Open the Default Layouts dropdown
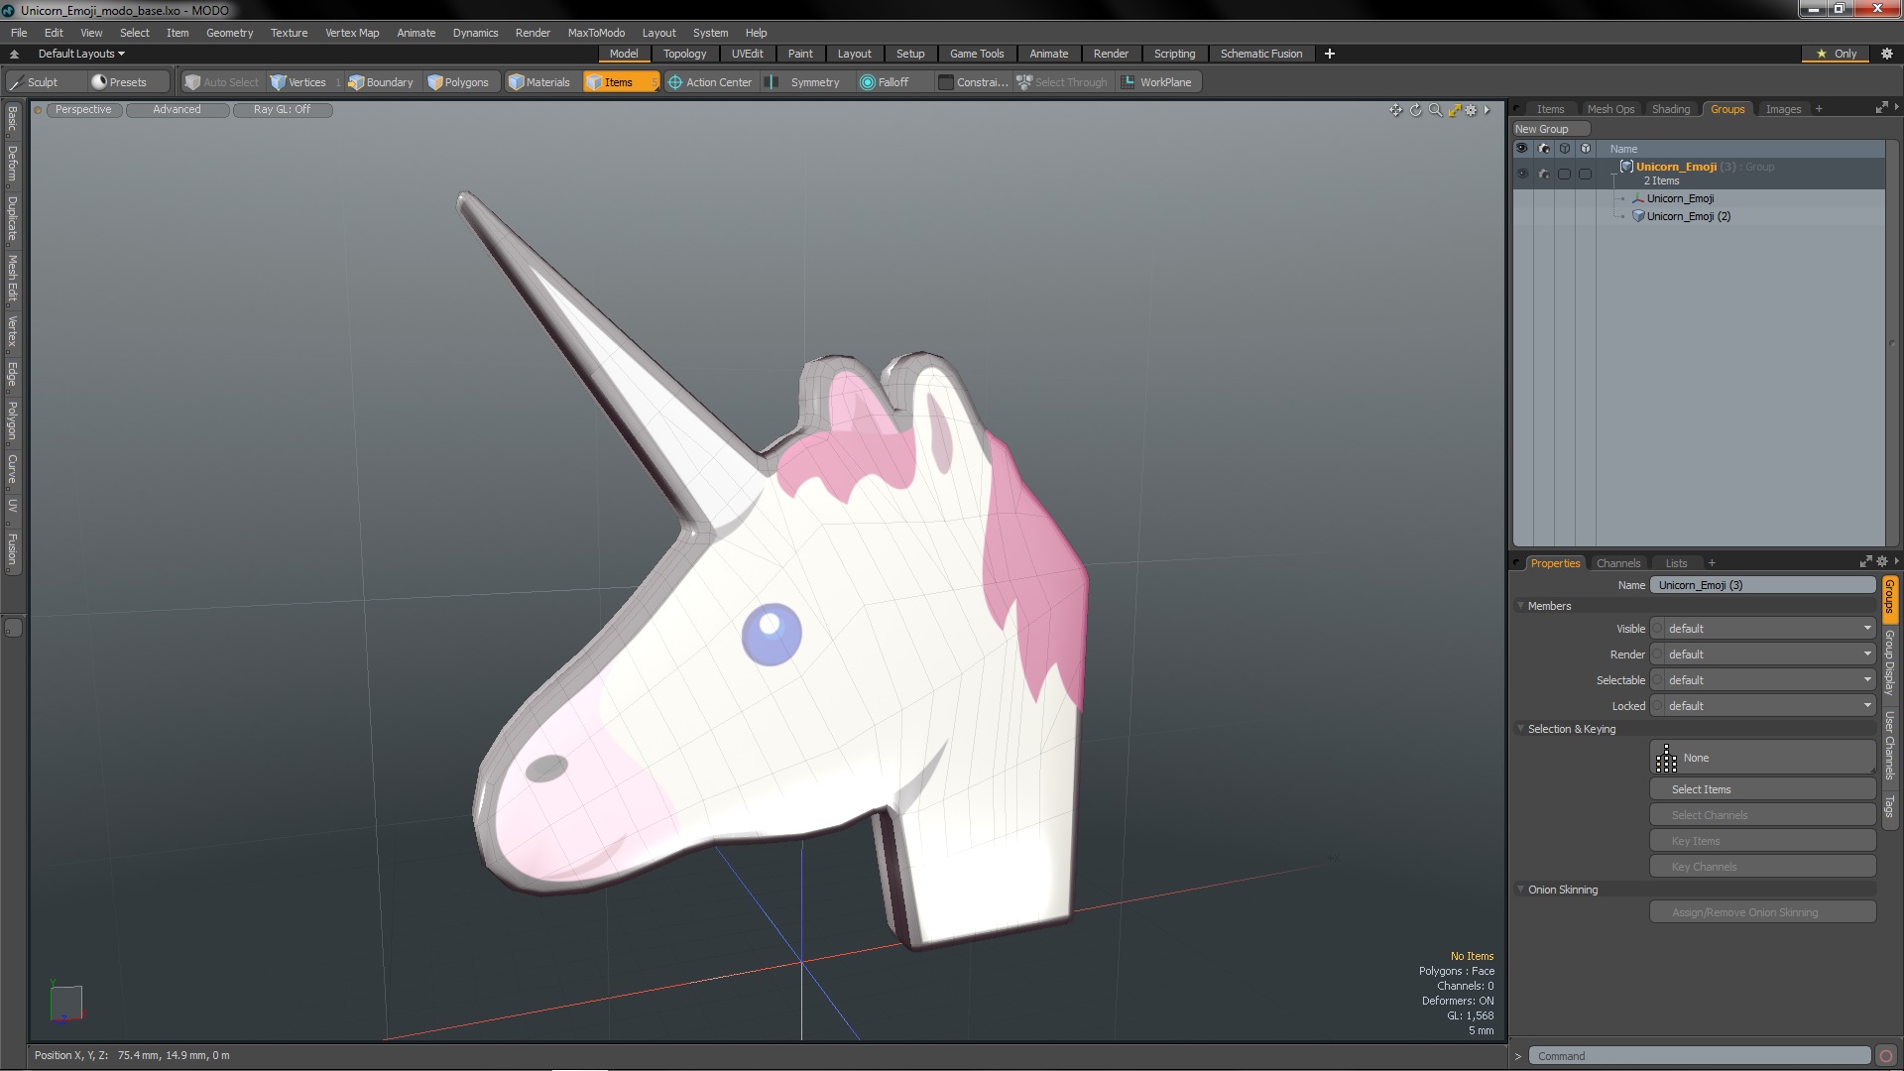The image size is (1904, 1071). 81,54
